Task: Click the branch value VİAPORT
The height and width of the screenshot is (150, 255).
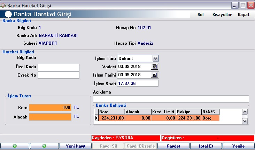Action: point(48,43)
